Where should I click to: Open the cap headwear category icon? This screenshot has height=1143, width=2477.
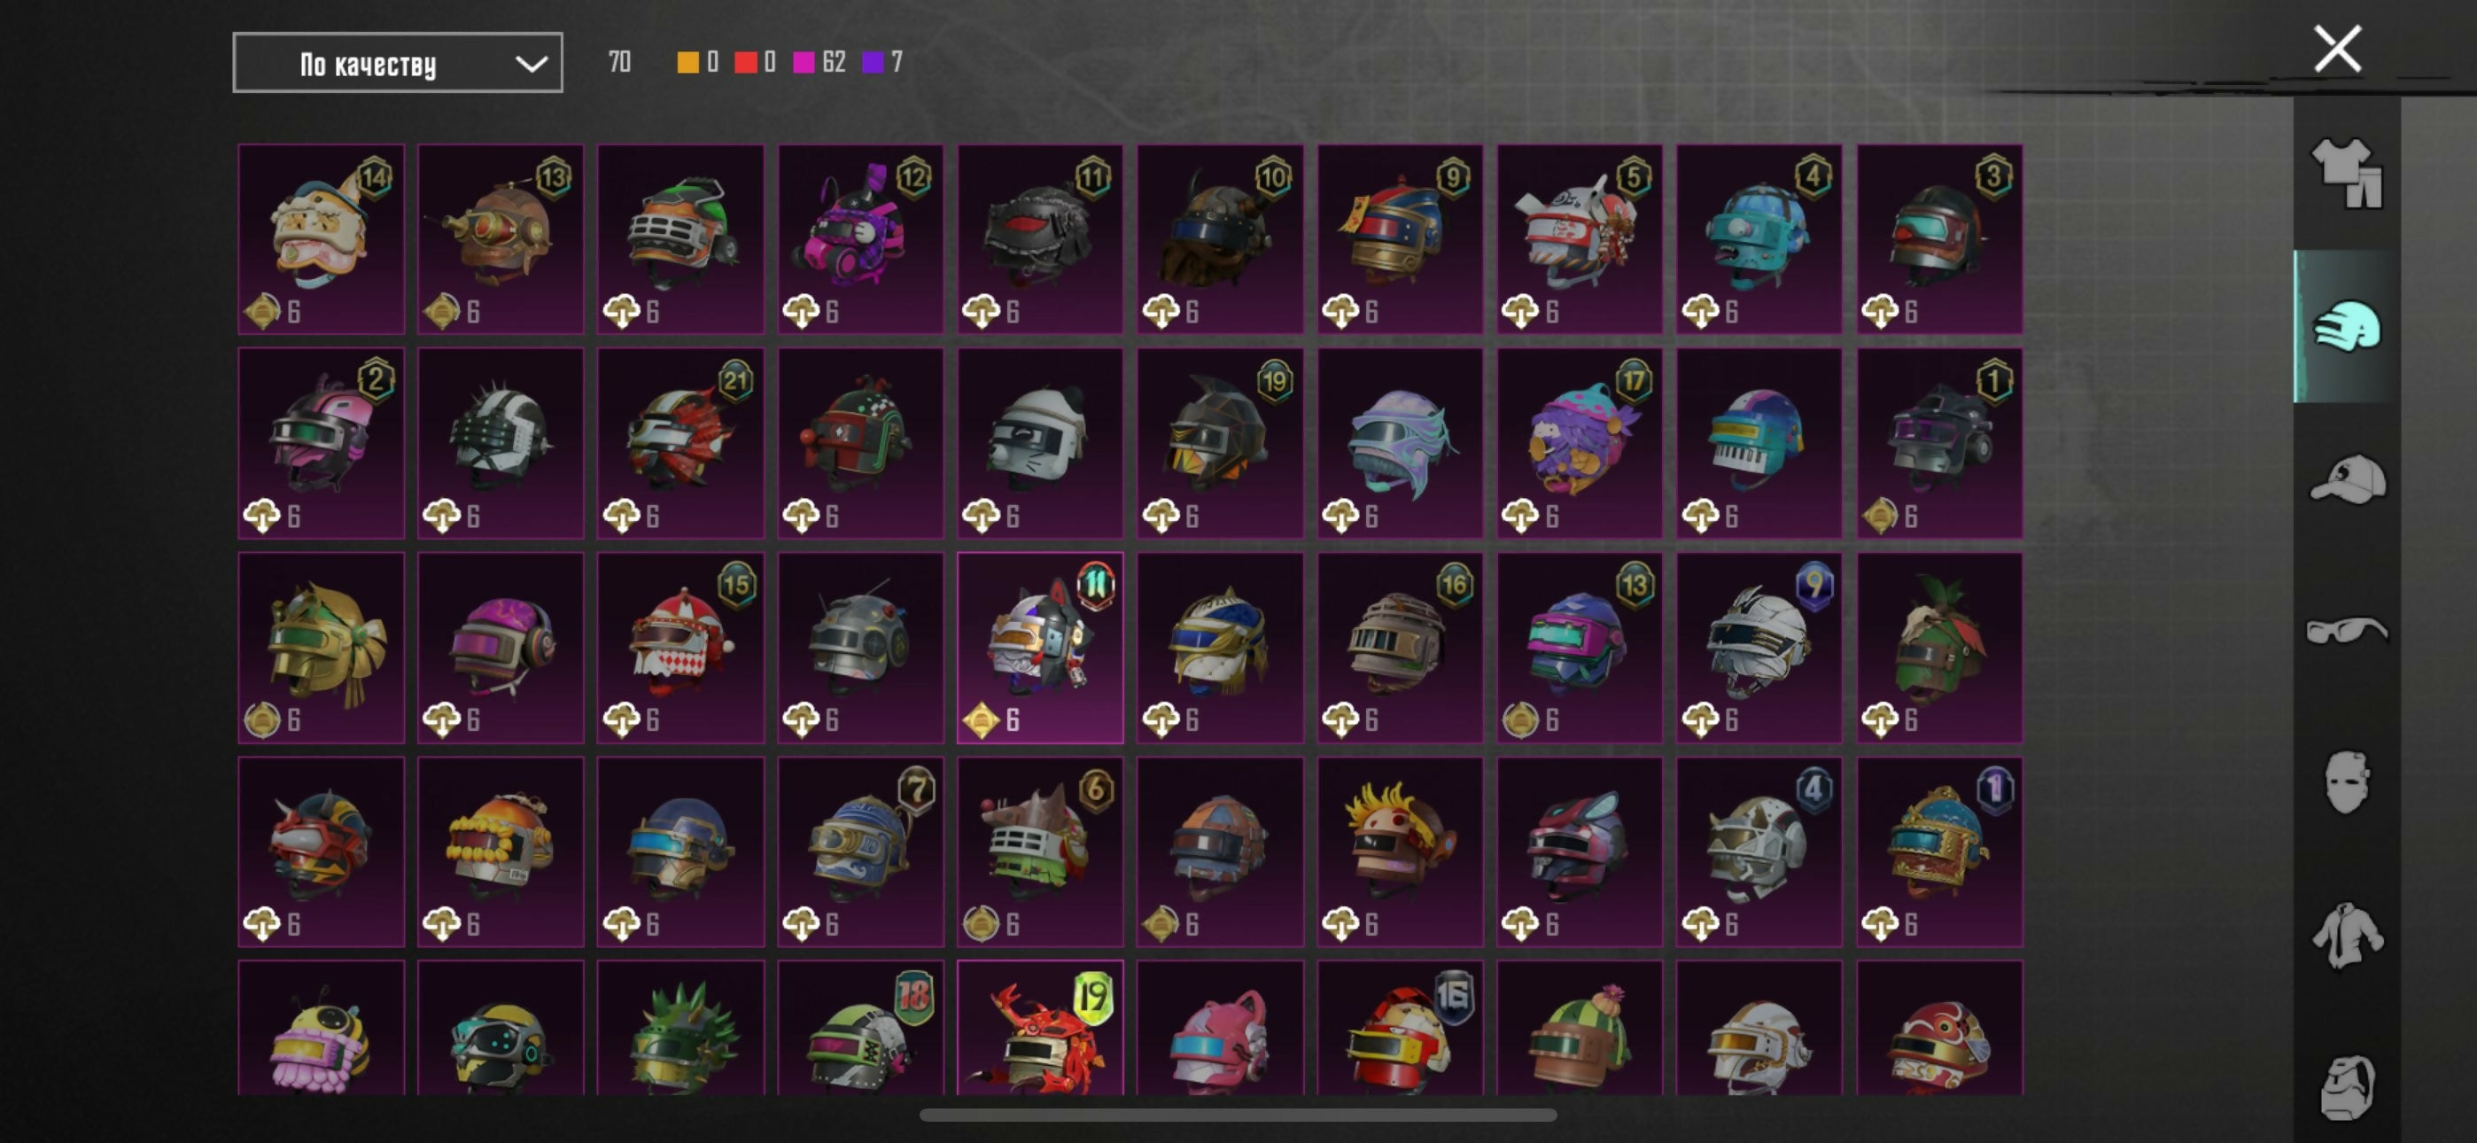[2346, 478]
